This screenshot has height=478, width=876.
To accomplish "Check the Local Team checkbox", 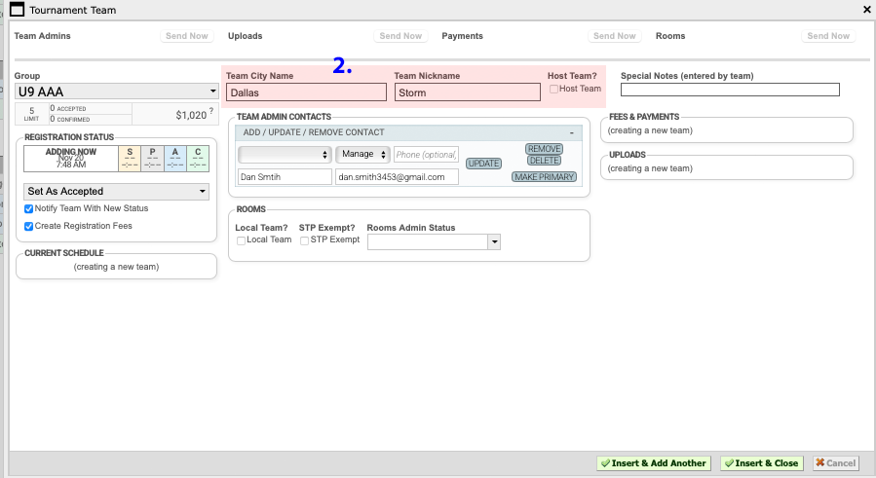I will (x=241, y=240).
